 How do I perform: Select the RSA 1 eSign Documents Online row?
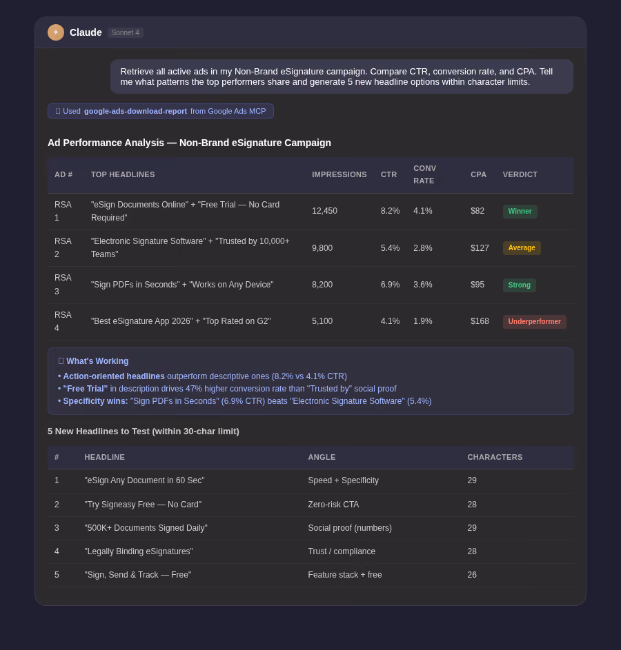[x=310, y=212]
